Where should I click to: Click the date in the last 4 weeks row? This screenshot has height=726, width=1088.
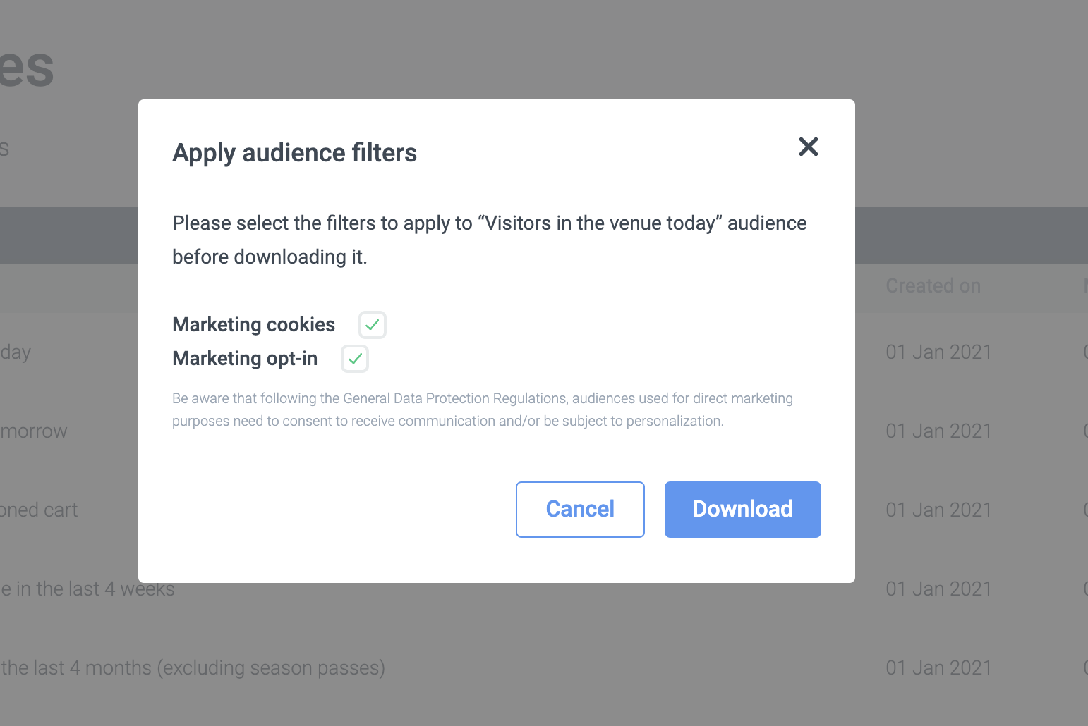tap(938, 589)
